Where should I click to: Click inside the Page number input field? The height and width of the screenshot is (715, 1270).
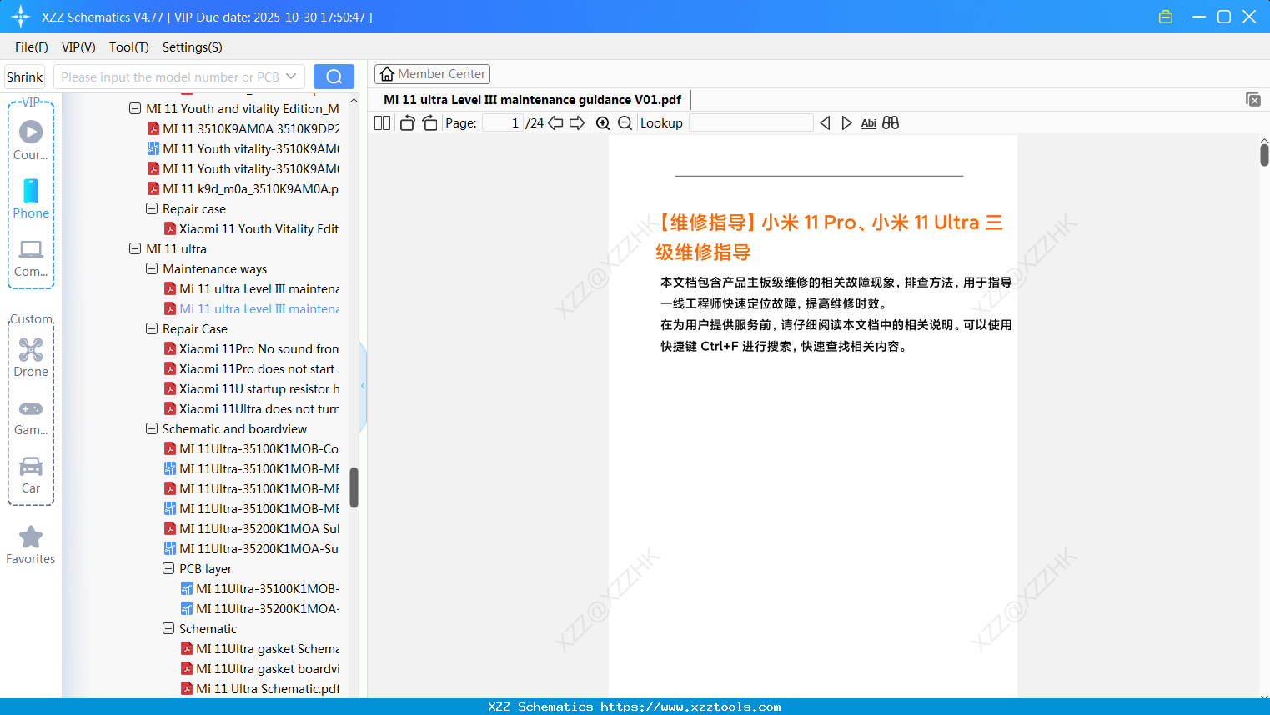click(502, 122)
